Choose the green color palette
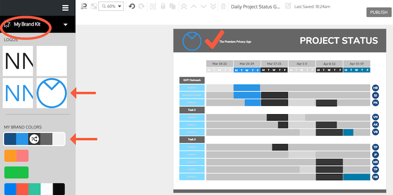 (x=17, y=172)
